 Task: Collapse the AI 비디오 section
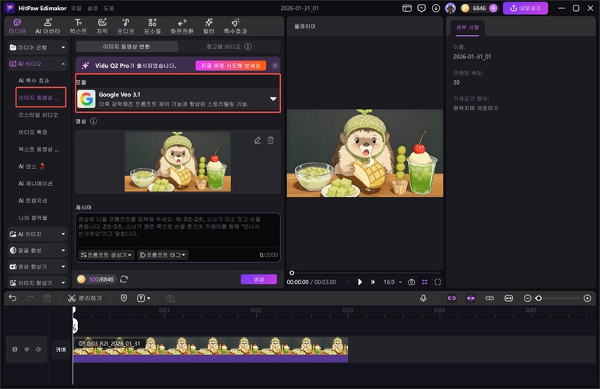tap(37, 64)
